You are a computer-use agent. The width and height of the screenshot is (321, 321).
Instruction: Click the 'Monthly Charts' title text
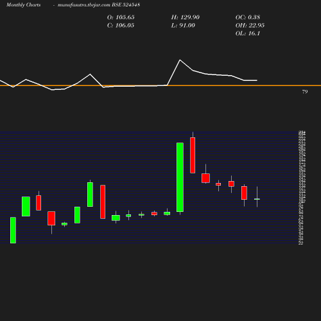click(24, 4)
